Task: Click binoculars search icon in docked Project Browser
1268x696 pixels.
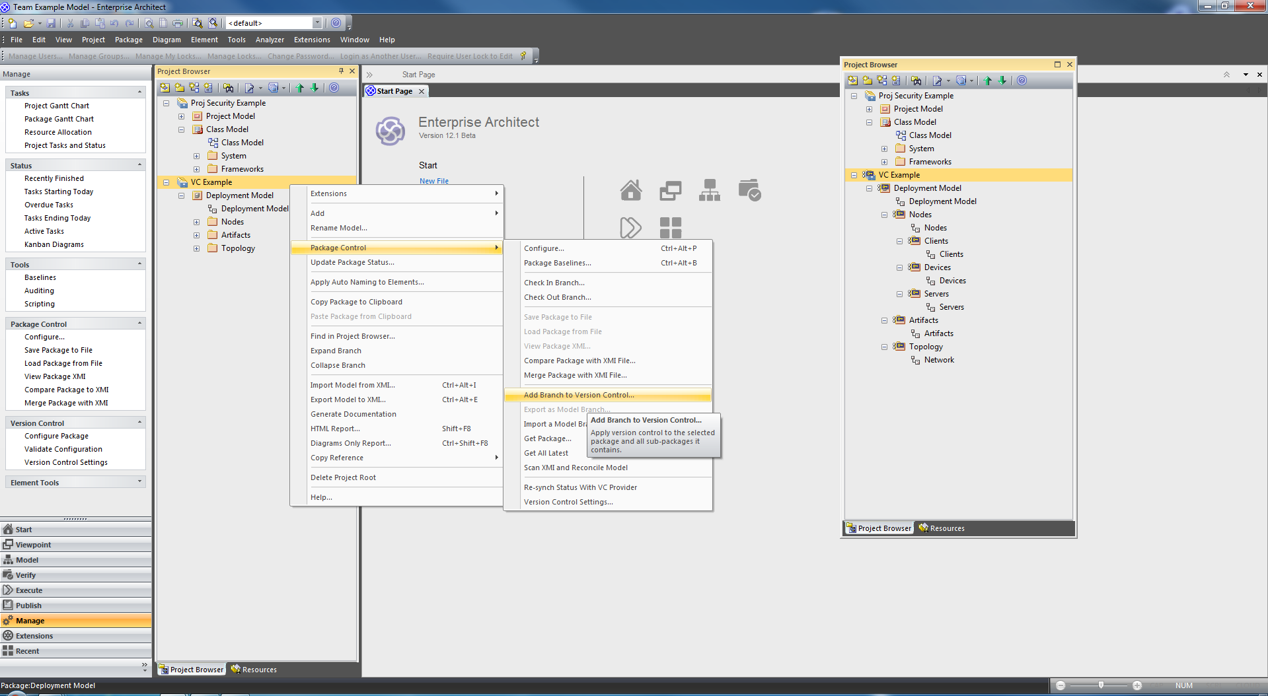Action: (x=229, y=88)
